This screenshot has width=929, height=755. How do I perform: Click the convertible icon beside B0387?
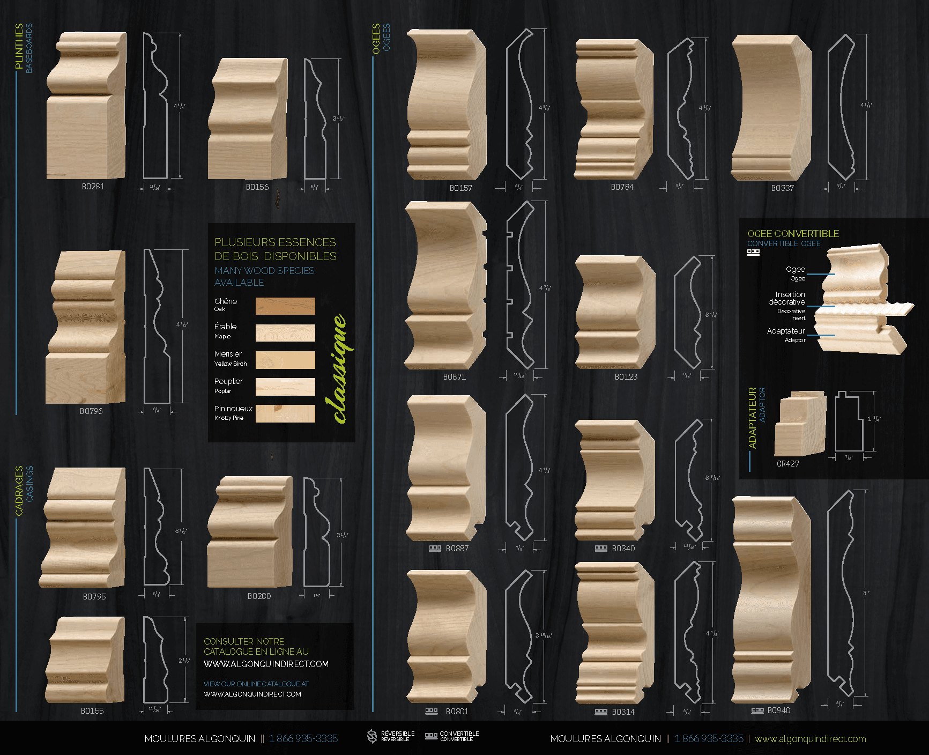[x=435, y=549]
